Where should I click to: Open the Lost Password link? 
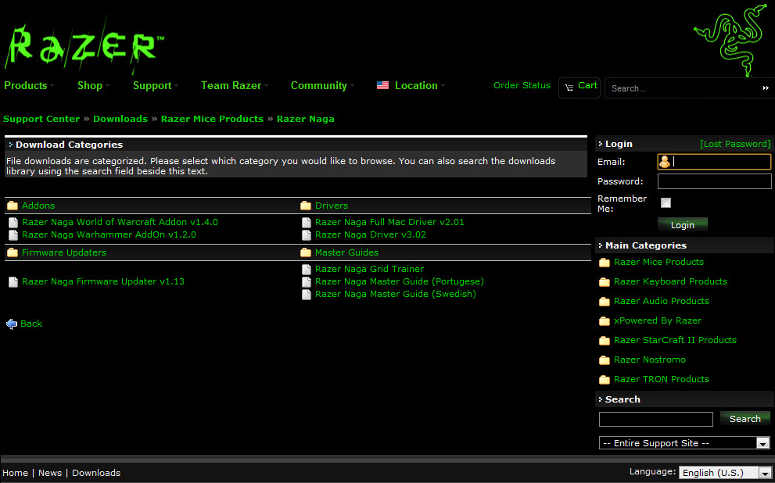click(x=735, y=145)
